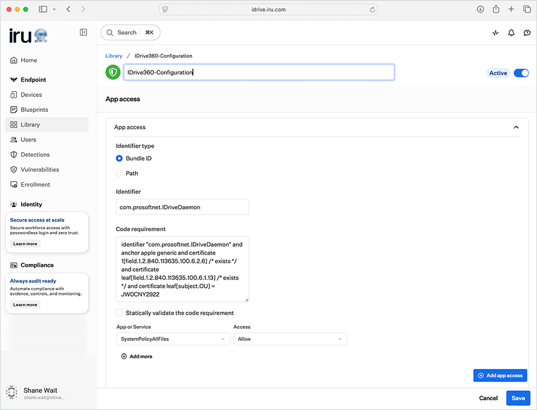
Task: Open Safari sidebar dropdown chevron
Action: point(54,10)
